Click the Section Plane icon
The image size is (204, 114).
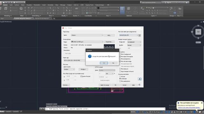pyautogui.click(x=77, y=9)
